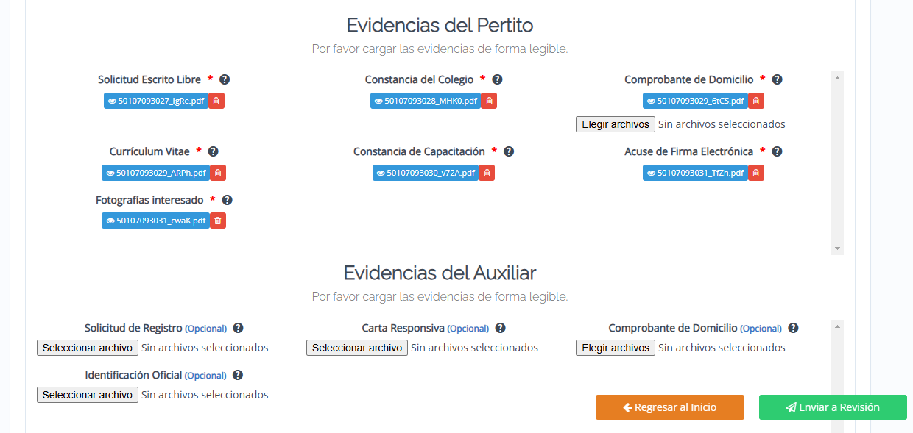Click the Pertito section scrollbar up arrow
The width and height of the screenshot is (913, 433).
pyautogui.click(x=837, y=76)
